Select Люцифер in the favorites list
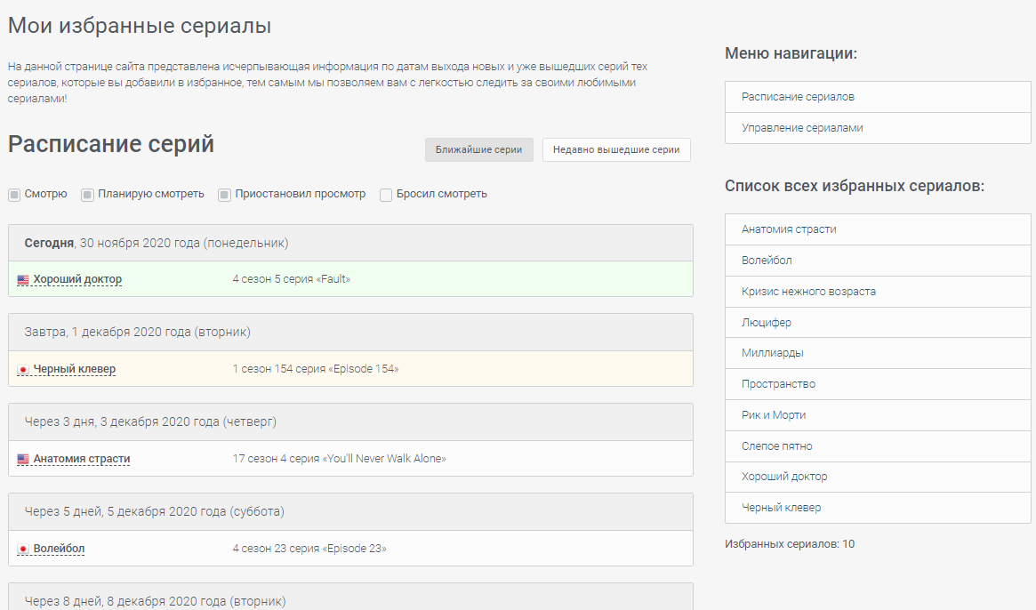 (767, 322)
